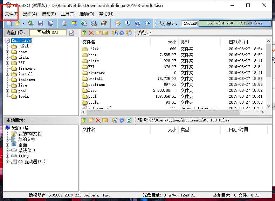Open the 文件(F) menu
Image resolution: width=275 pixels, height=201 pixels.
point(11,14)
